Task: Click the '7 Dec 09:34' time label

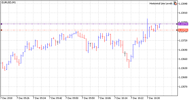Action: pos(39,98)
